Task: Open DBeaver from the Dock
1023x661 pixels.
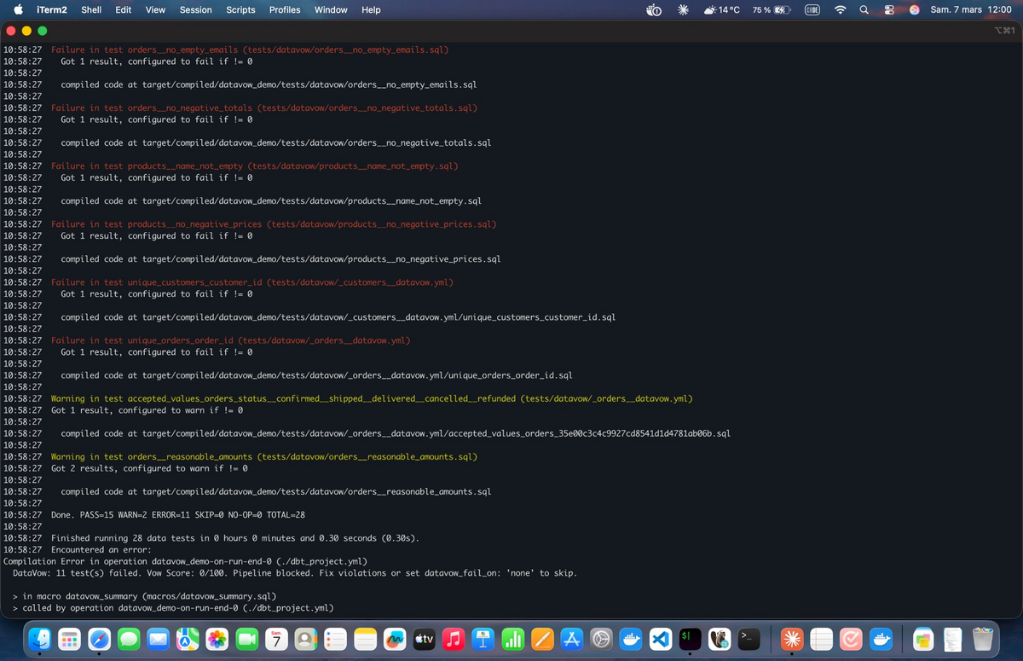Action: pyautogui.click(x=719, y=638)
